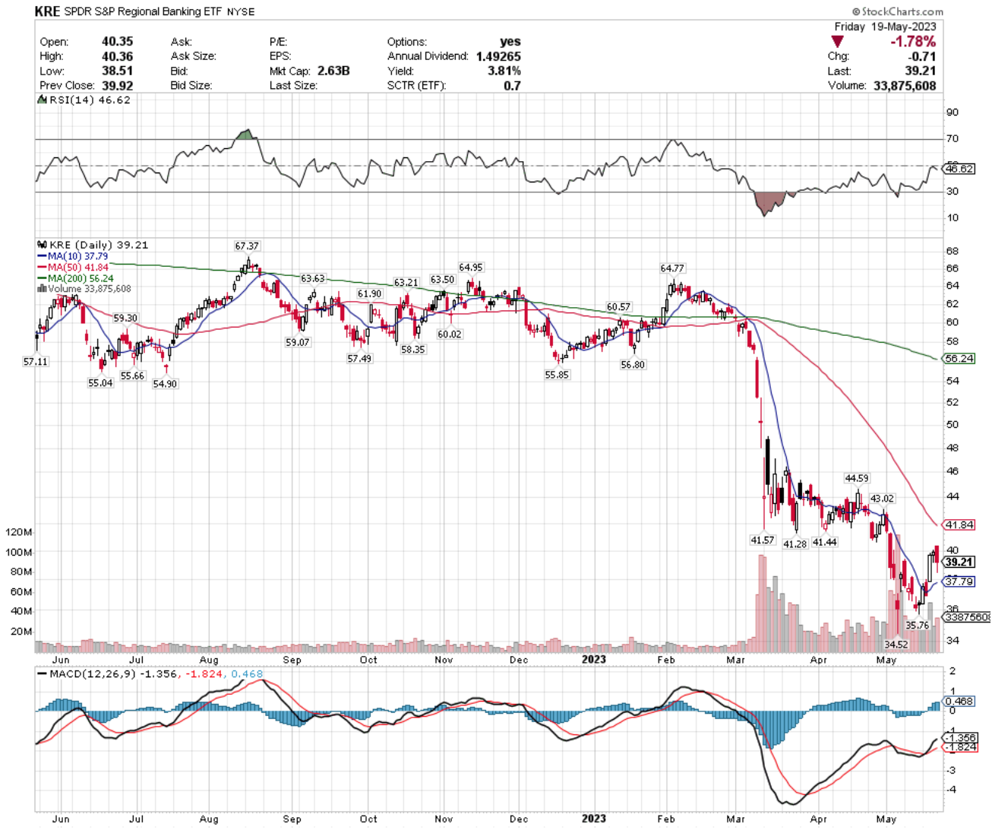
Task: Click the red down-triangle change indicator
Action: 837,41
